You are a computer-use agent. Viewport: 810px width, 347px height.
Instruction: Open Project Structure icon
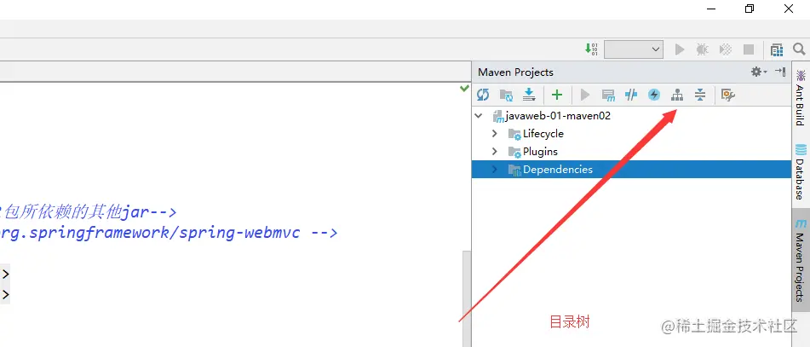(777, 49)
